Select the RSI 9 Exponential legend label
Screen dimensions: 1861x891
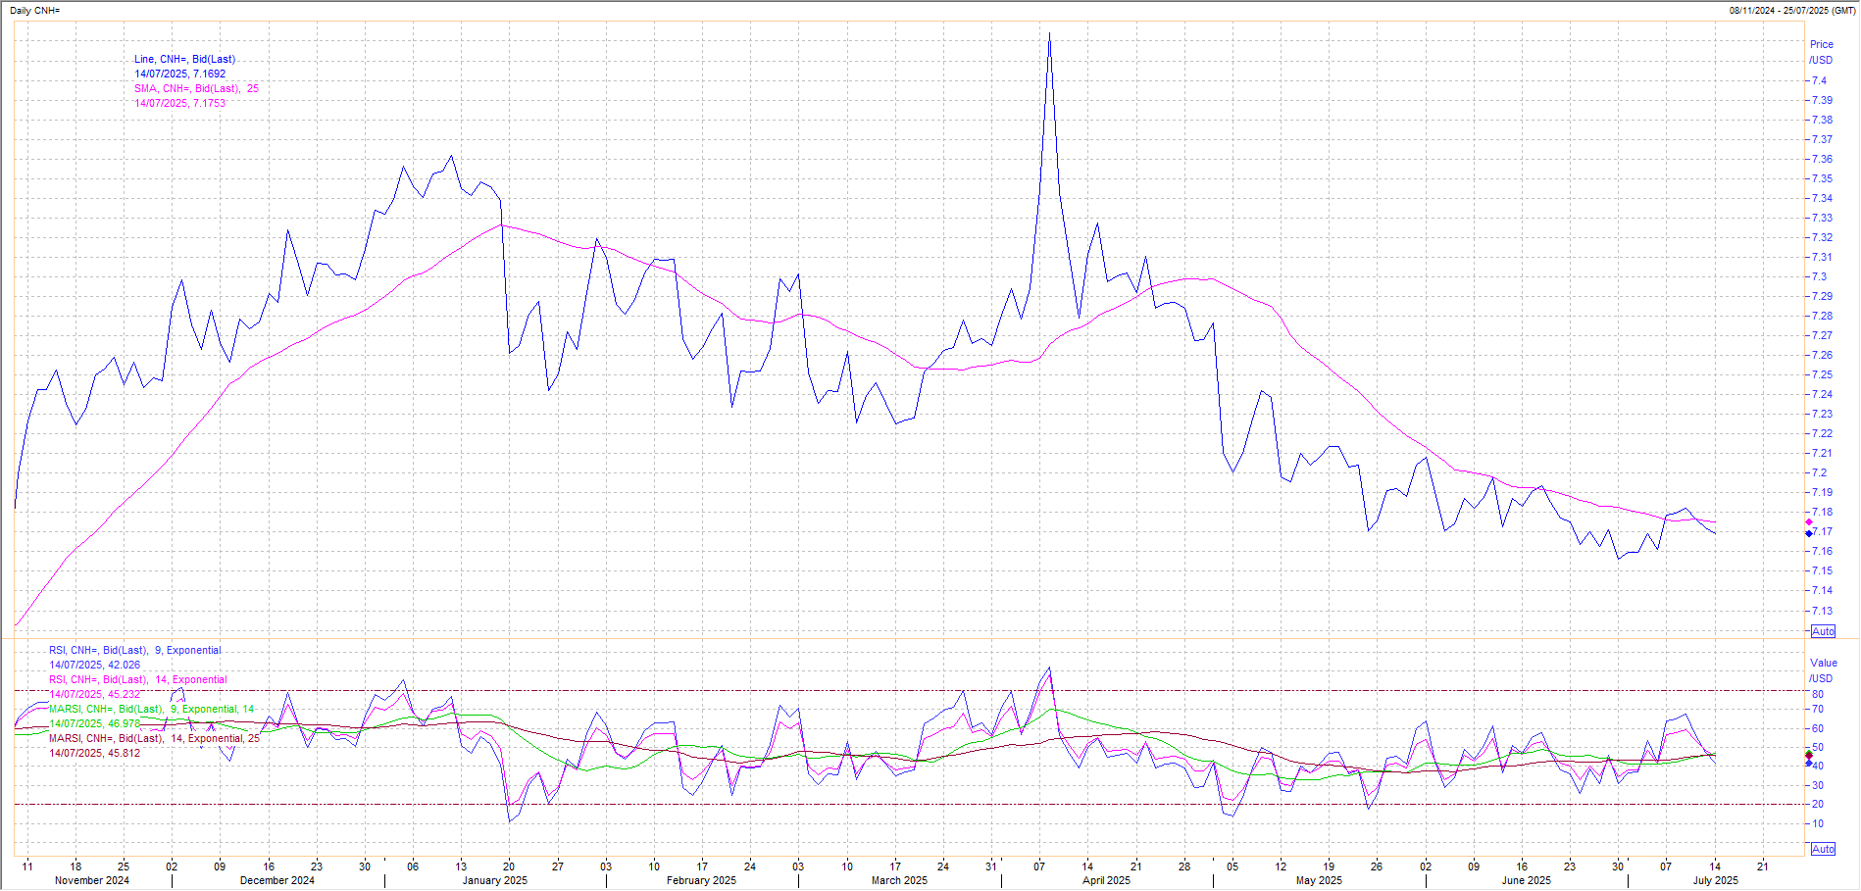click(135, 650)
